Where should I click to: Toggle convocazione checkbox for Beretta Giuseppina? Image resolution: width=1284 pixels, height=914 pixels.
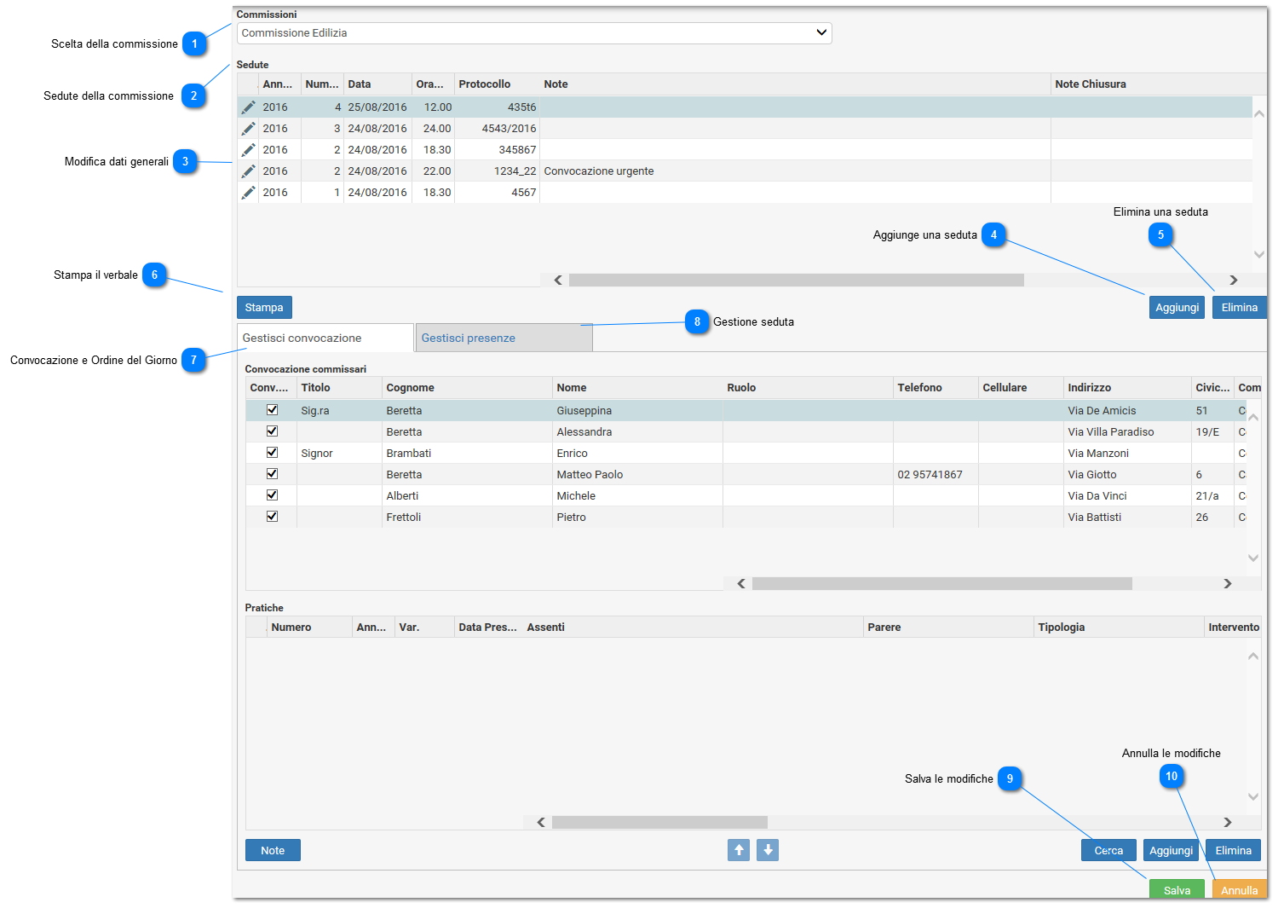coord(272,410)
